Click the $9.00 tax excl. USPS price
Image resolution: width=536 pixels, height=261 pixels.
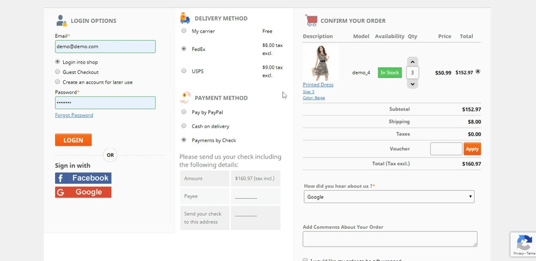(x=273, y=71)
